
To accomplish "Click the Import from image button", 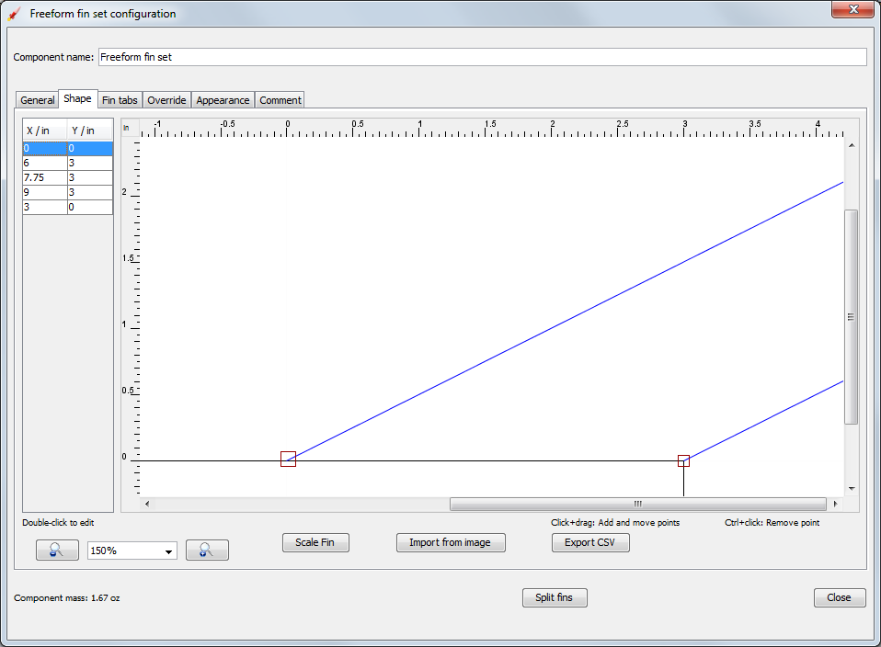I will (451, 542).
